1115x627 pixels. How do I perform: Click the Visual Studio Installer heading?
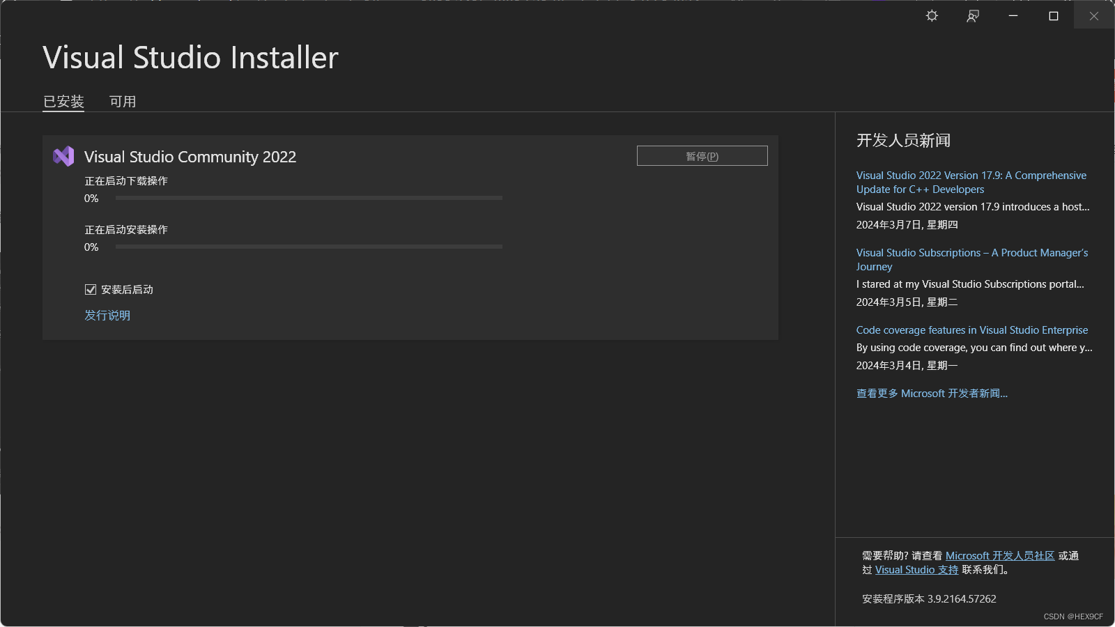click(x=190, y=57)
